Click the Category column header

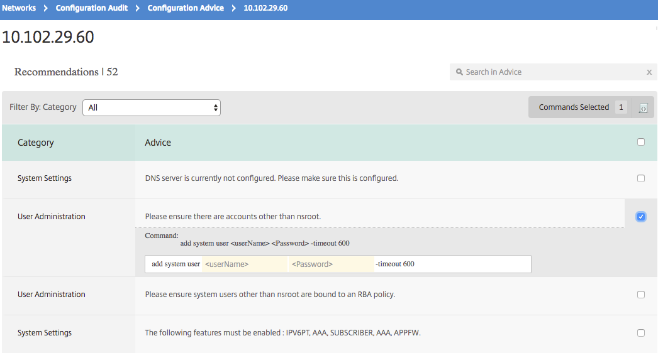pyautogui.click(x=36, y=143)
